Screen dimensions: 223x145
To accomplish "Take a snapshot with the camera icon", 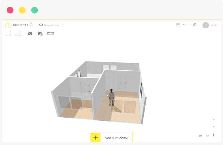I will [x=30, y=33].
